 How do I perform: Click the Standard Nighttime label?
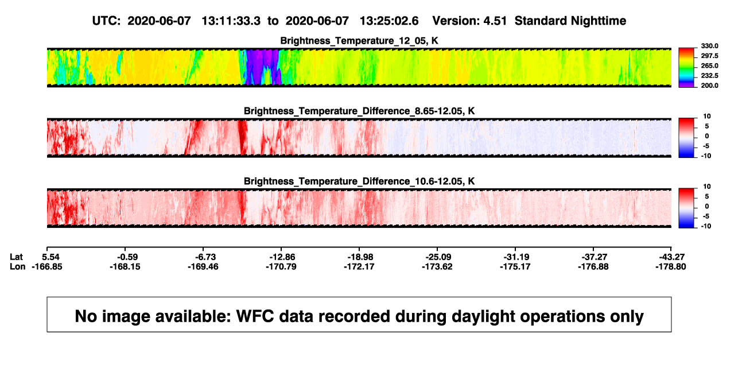(x=570, y=21)
